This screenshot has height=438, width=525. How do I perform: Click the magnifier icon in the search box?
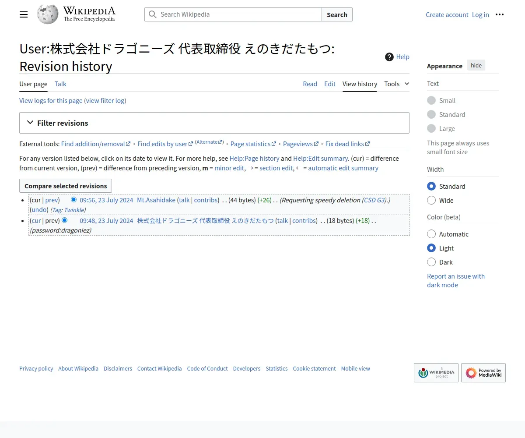click(152, 14)
